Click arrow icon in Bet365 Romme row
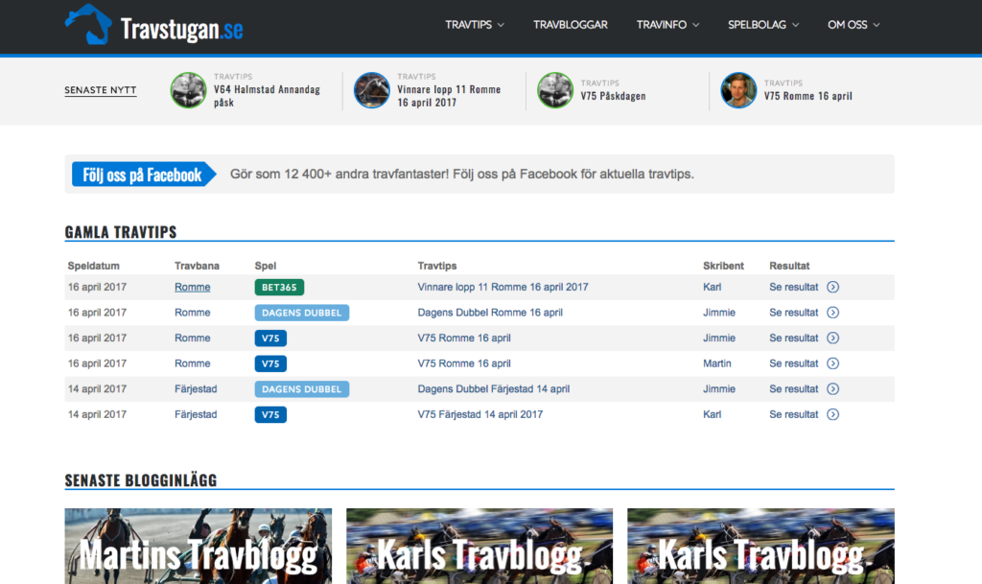This screenshot has height=584, width=982. [x=832, y=287]
